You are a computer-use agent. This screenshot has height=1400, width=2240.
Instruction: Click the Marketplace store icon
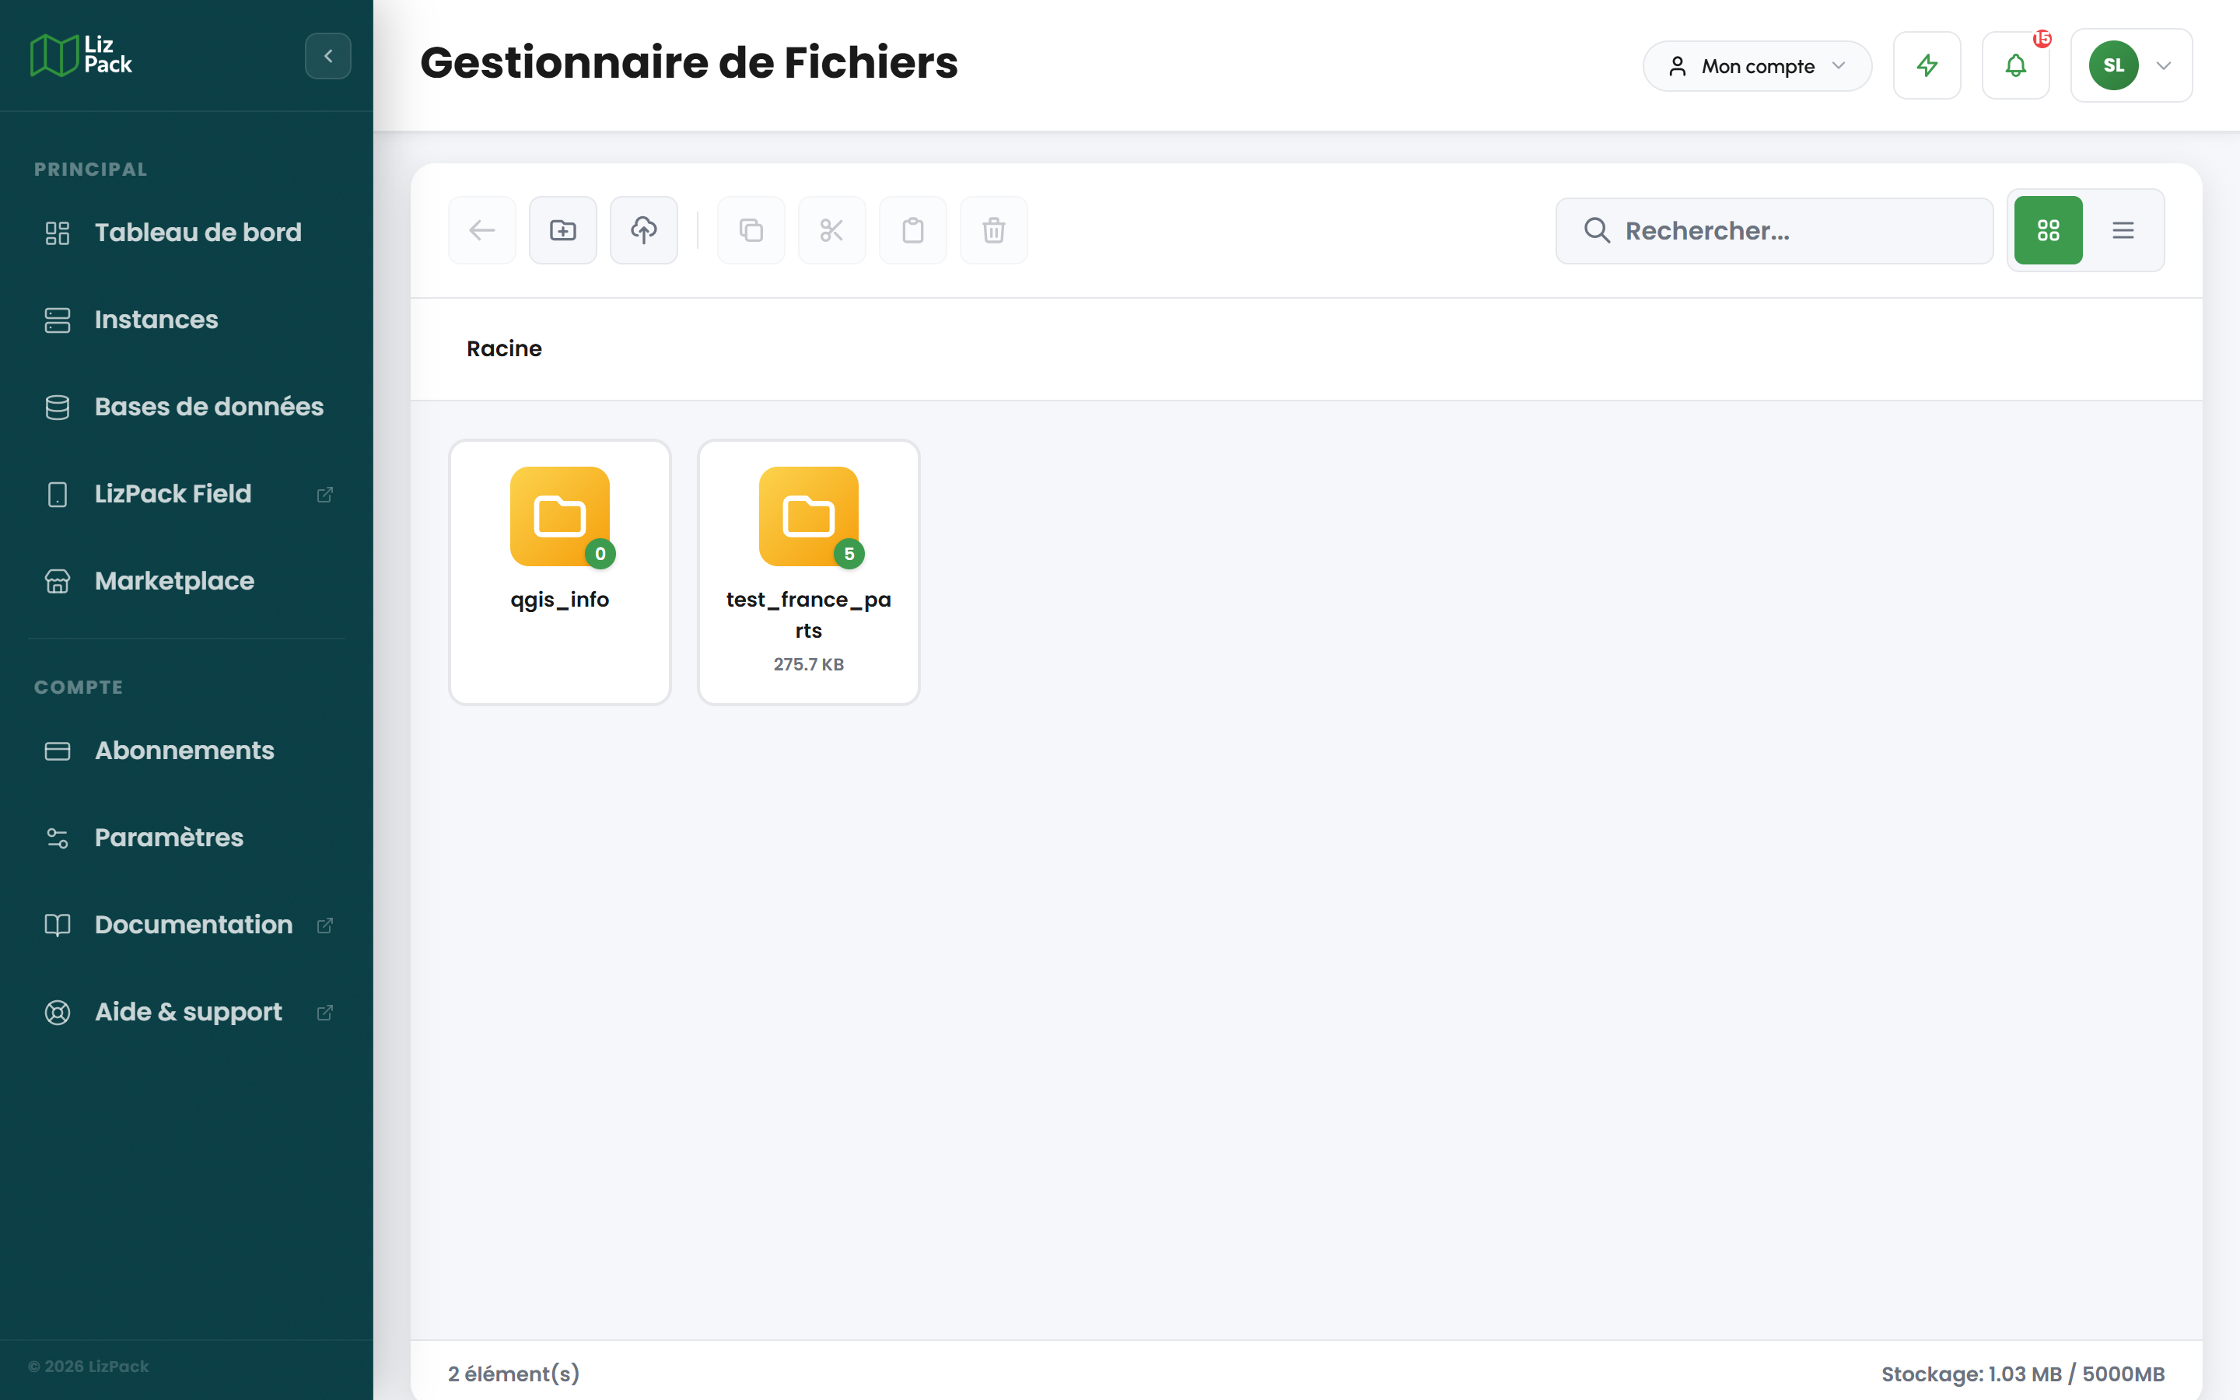point(58,580)
